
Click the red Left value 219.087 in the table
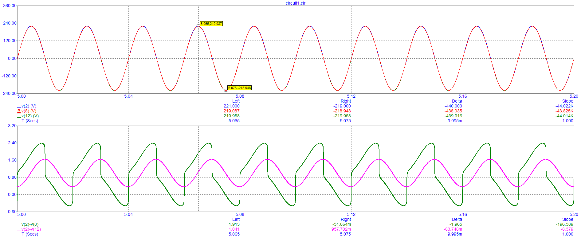pos(232,111)
